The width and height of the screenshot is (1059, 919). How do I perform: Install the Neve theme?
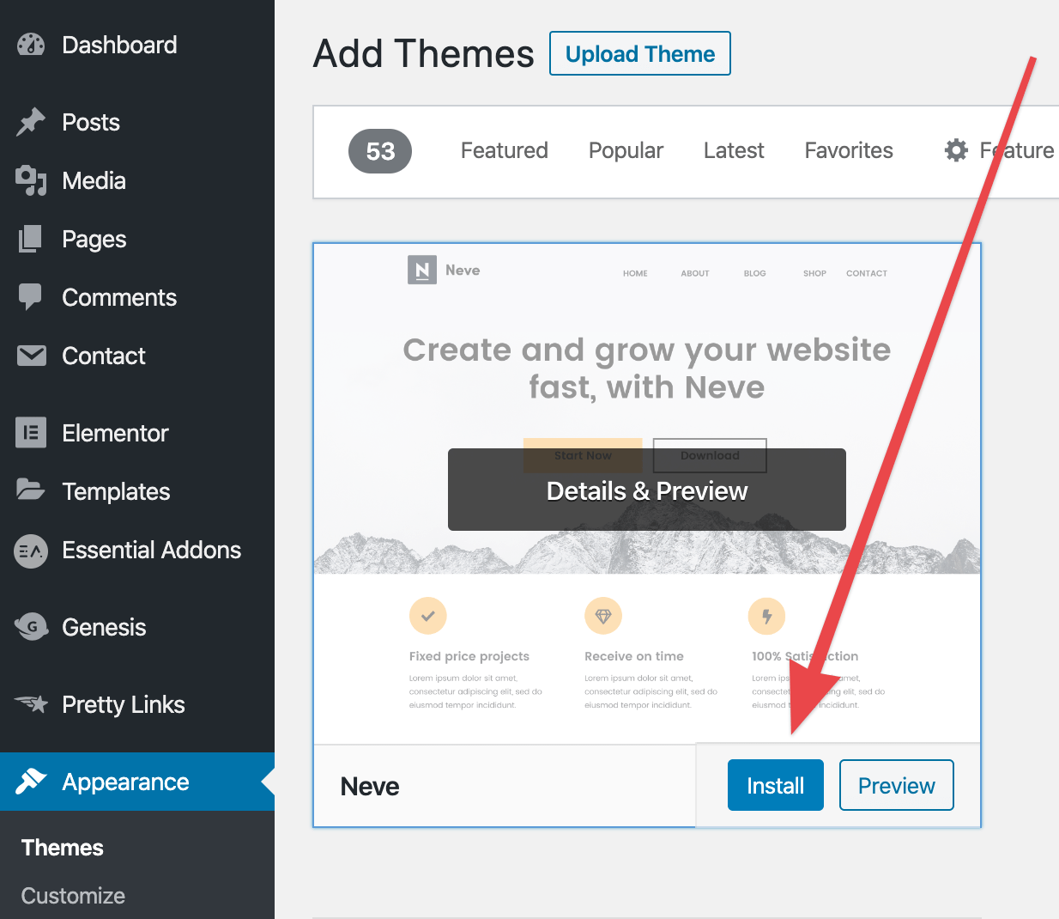(x=776, y=785)
